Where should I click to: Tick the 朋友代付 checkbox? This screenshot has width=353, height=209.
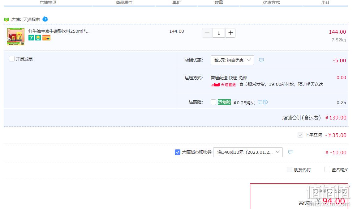click(x=290, y=170)
